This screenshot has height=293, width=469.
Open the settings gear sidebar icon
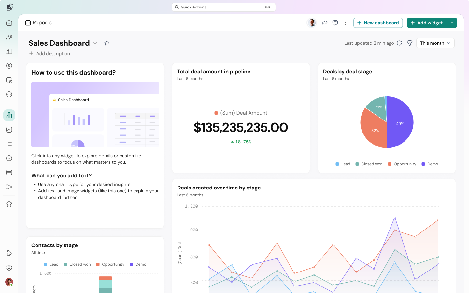[9, 268]
